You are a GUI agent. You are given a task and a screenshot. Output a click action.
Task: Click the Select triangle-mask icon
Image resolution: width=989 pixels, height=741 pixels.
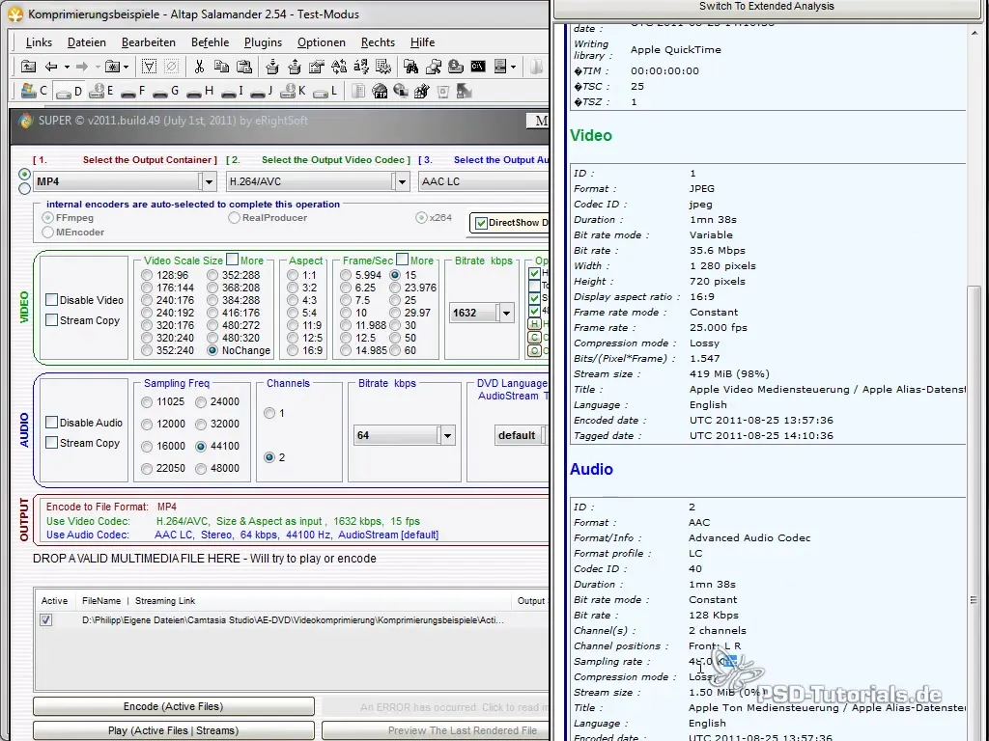click(149, 67)
